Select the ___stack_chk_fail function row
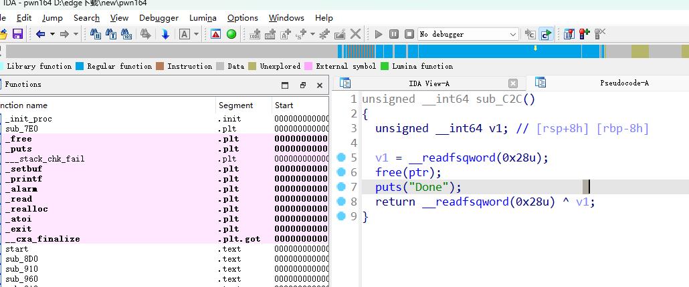This screenshot has width=689, height=287. point(165,159)
